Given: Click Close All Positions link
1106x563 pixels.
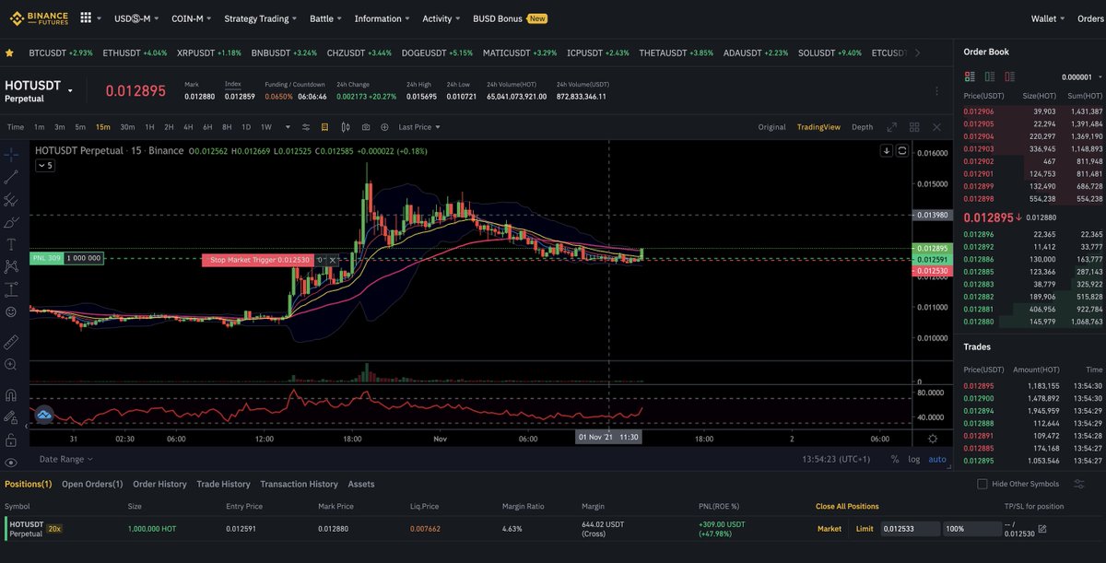Looking at the screenshot, I should [847, 506].
